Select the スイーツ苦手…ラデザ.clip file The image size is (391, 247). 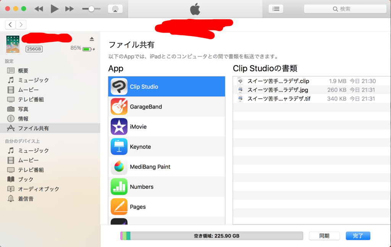283,81
